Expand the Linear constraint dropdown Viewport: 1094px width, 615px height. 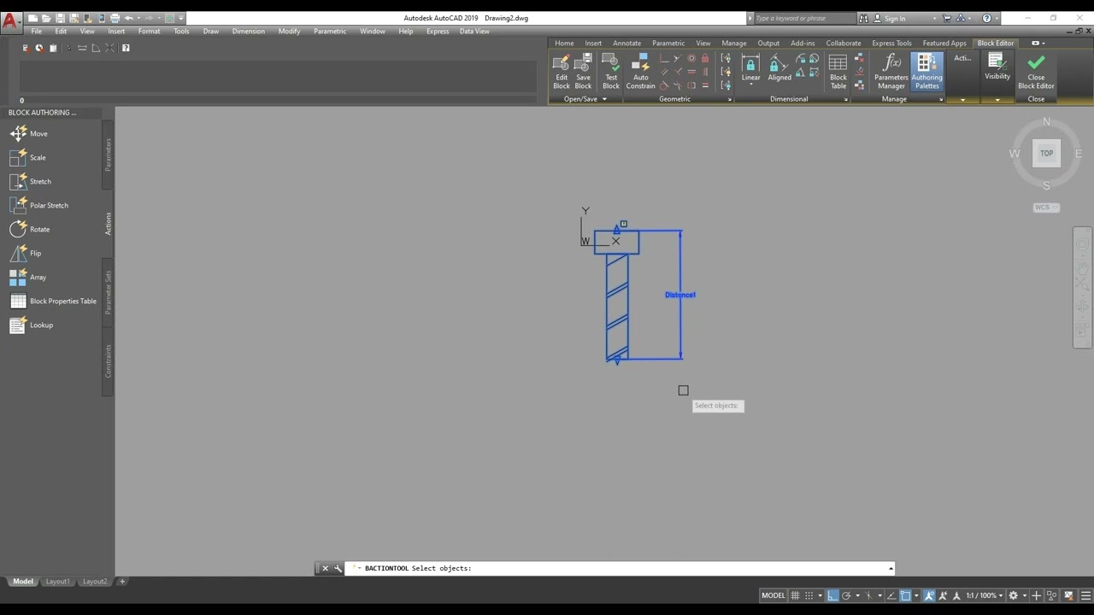coord(750,85)
